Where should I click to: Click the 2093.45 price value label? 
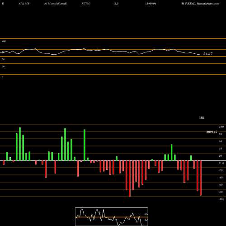[x=212, y=132]
